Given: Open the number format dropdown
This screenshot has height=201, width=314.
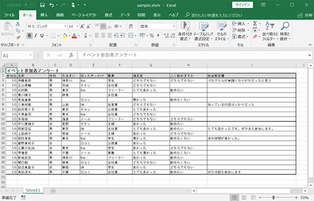Looking at the screenshot, I should [174, 26].
